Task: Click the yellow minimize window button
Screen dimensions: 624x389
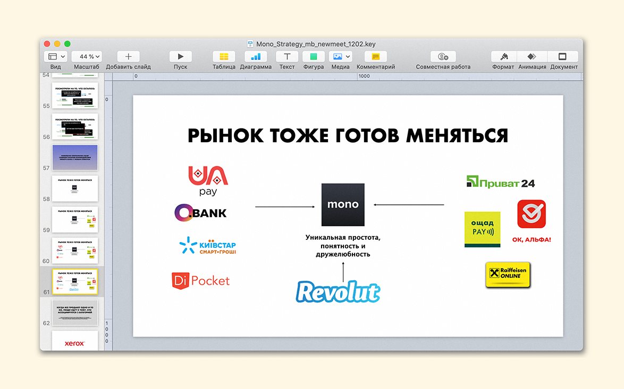Action: tap(57, 44)
